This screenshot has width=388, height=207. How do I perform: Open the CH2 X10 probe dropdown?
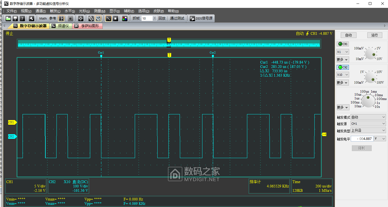[x=343, y=75]
